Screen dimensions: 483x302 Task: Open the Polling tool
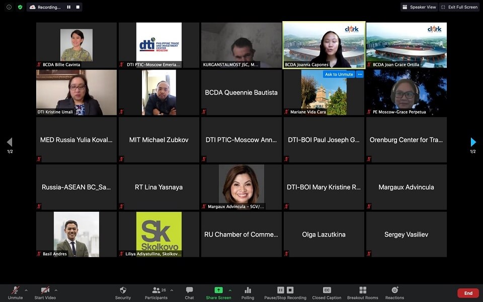(x=248, y=290)
